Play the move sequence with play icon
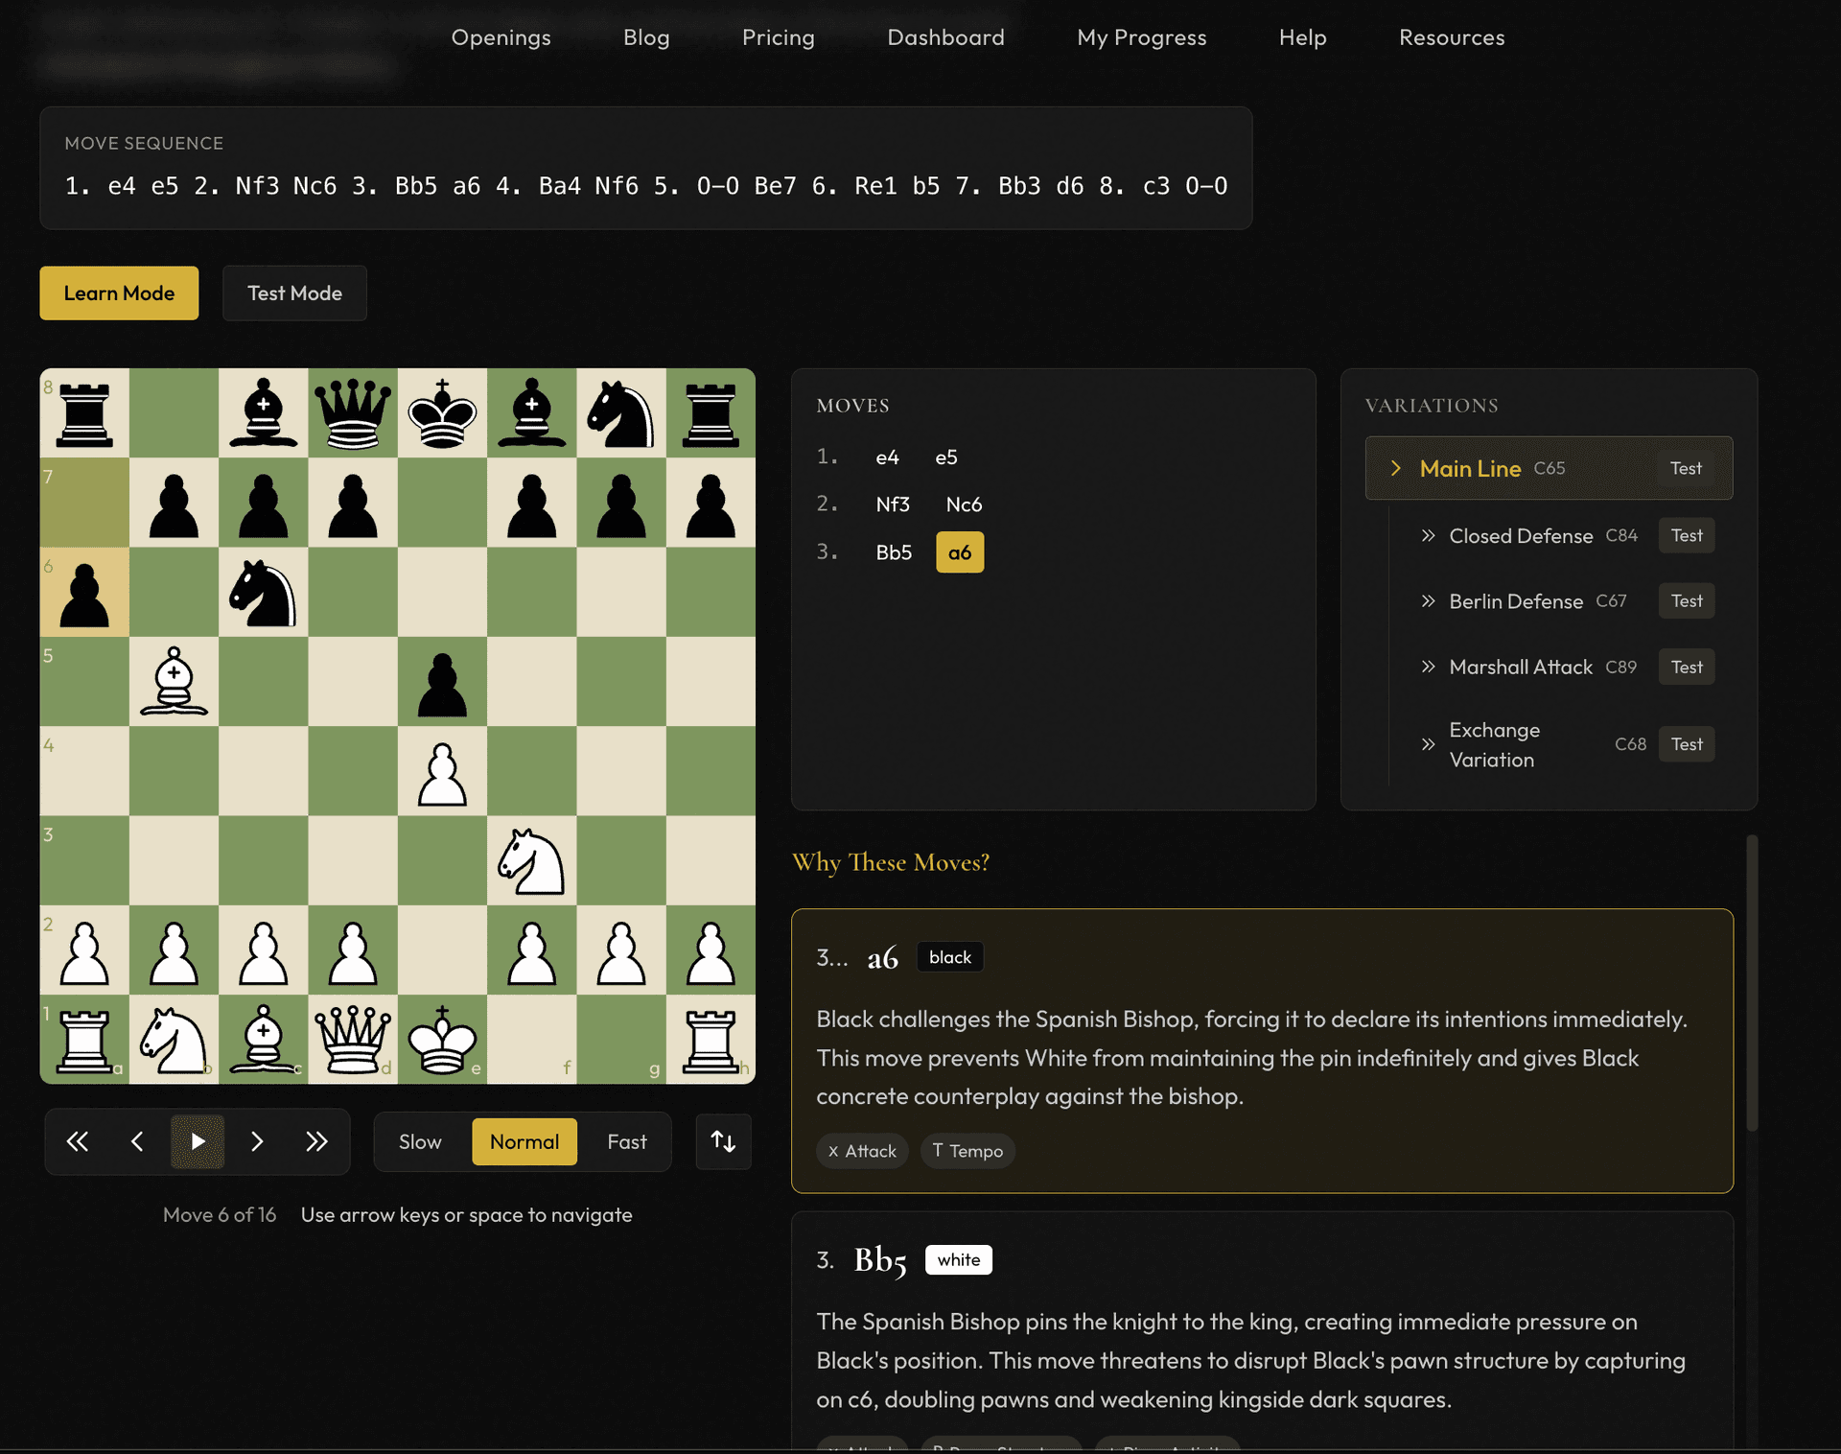 198,1141
